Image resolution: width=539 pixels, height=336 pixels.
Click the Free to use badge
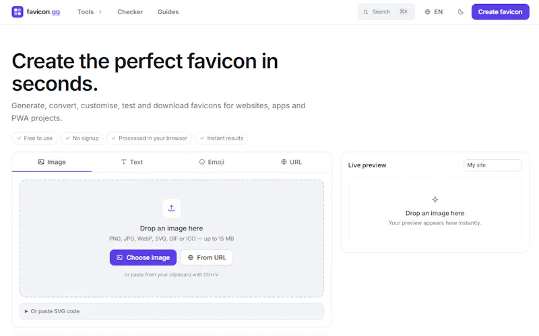[35, 138]
